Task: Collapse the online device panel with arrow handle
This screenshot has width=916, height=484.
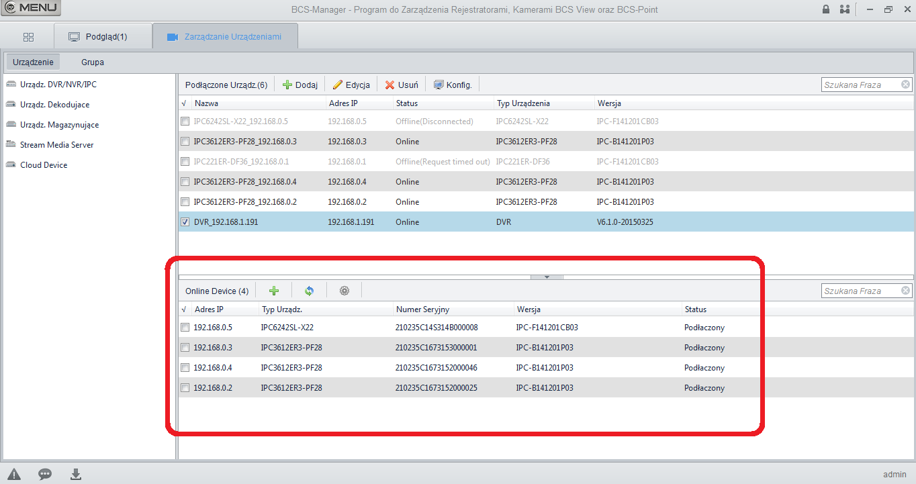Action: pos(547,277)
